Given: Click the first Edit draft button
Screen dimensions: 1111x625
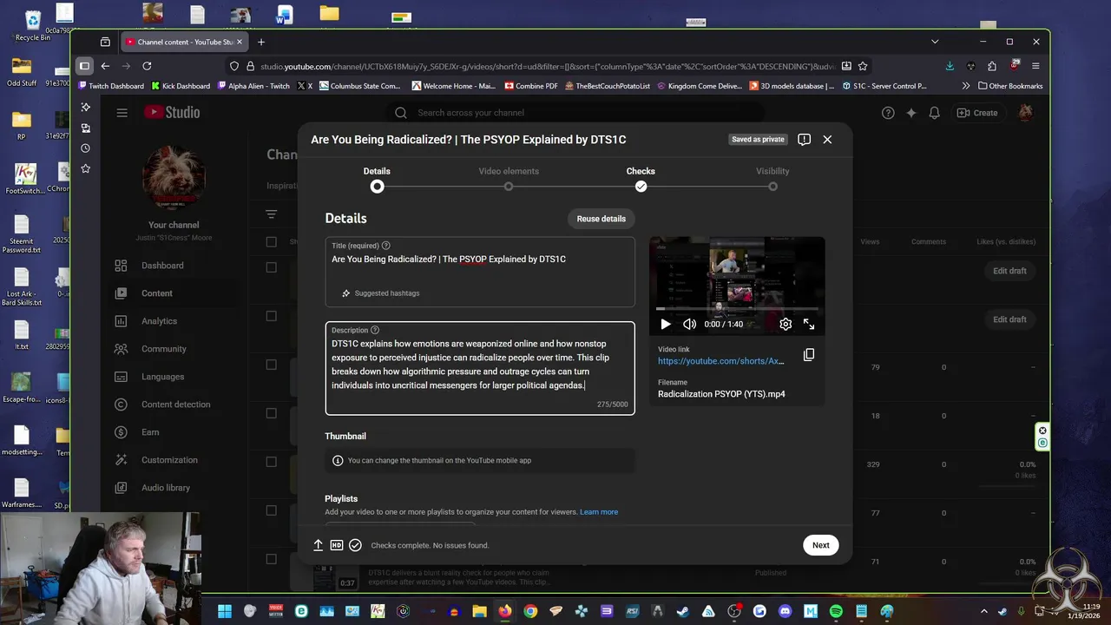Looking at the screenshot, I should coord(1009,271).
